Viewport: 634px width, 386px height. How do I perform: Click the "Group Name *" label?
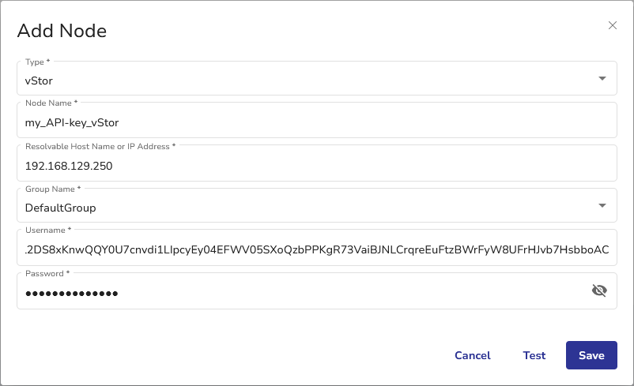pos(53,189)
